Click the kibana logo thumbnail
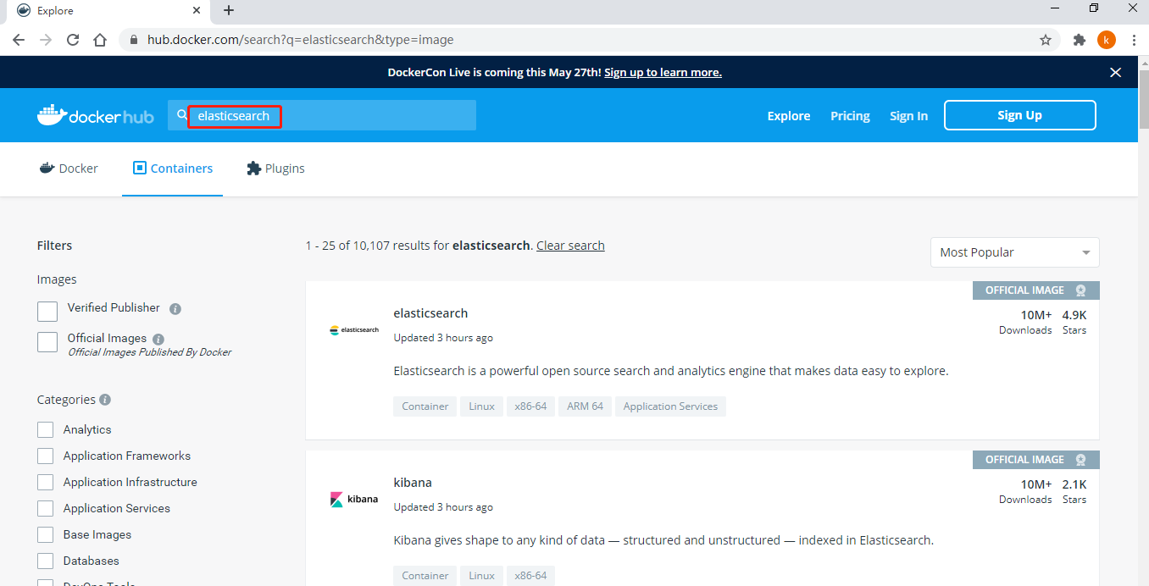The width and height of the screenshot is (1149, 586). pyautogui.click(x=354, y=499)
